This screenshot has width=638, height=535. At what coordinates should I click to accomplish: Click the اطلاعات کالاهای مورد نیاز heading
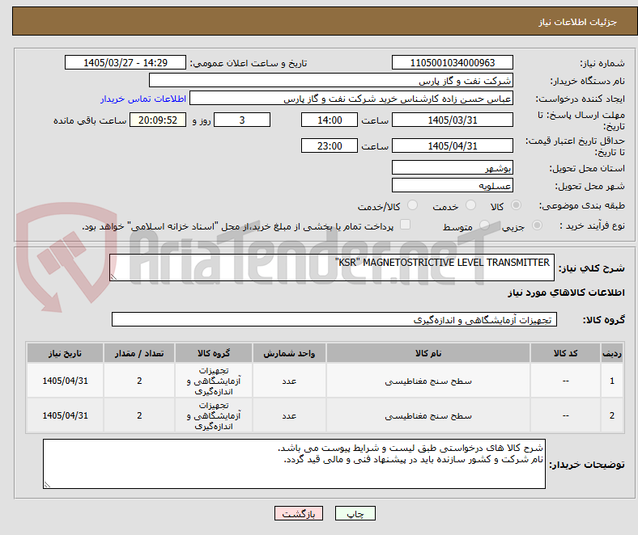pyautogui.click(x=566, y=293)
